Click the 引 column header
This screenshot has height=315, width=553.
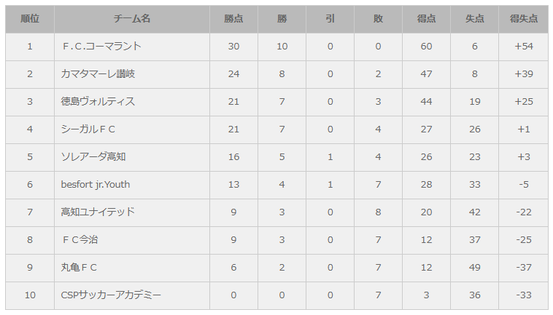click(x=330, y=19)
